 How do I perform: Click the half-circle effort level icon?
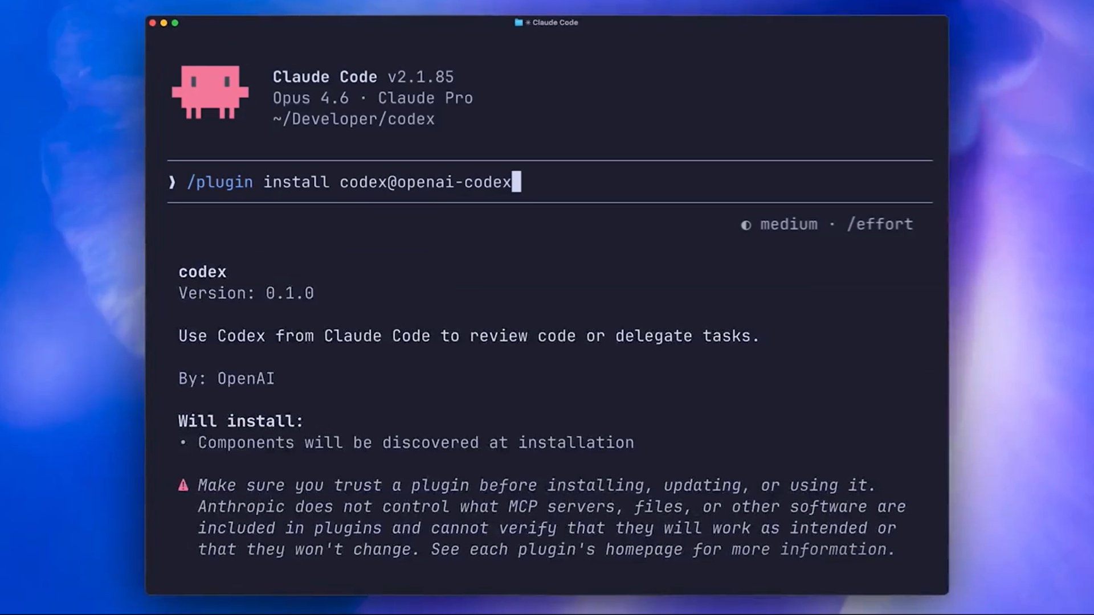(746, 225)
